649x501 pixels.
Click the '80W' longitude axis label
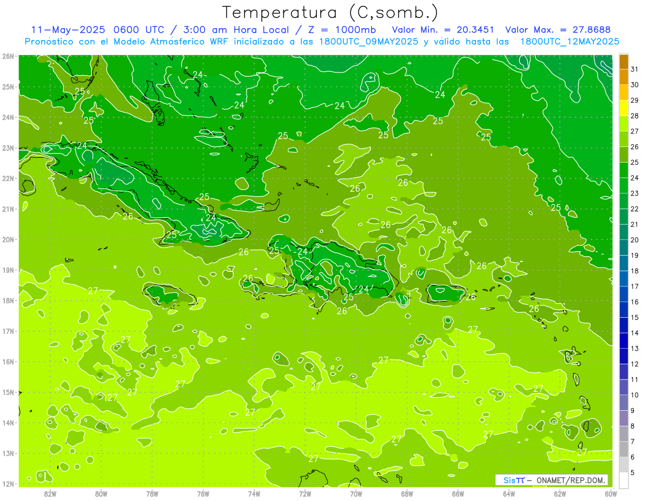pyautogui.click(x=101, y=493)
